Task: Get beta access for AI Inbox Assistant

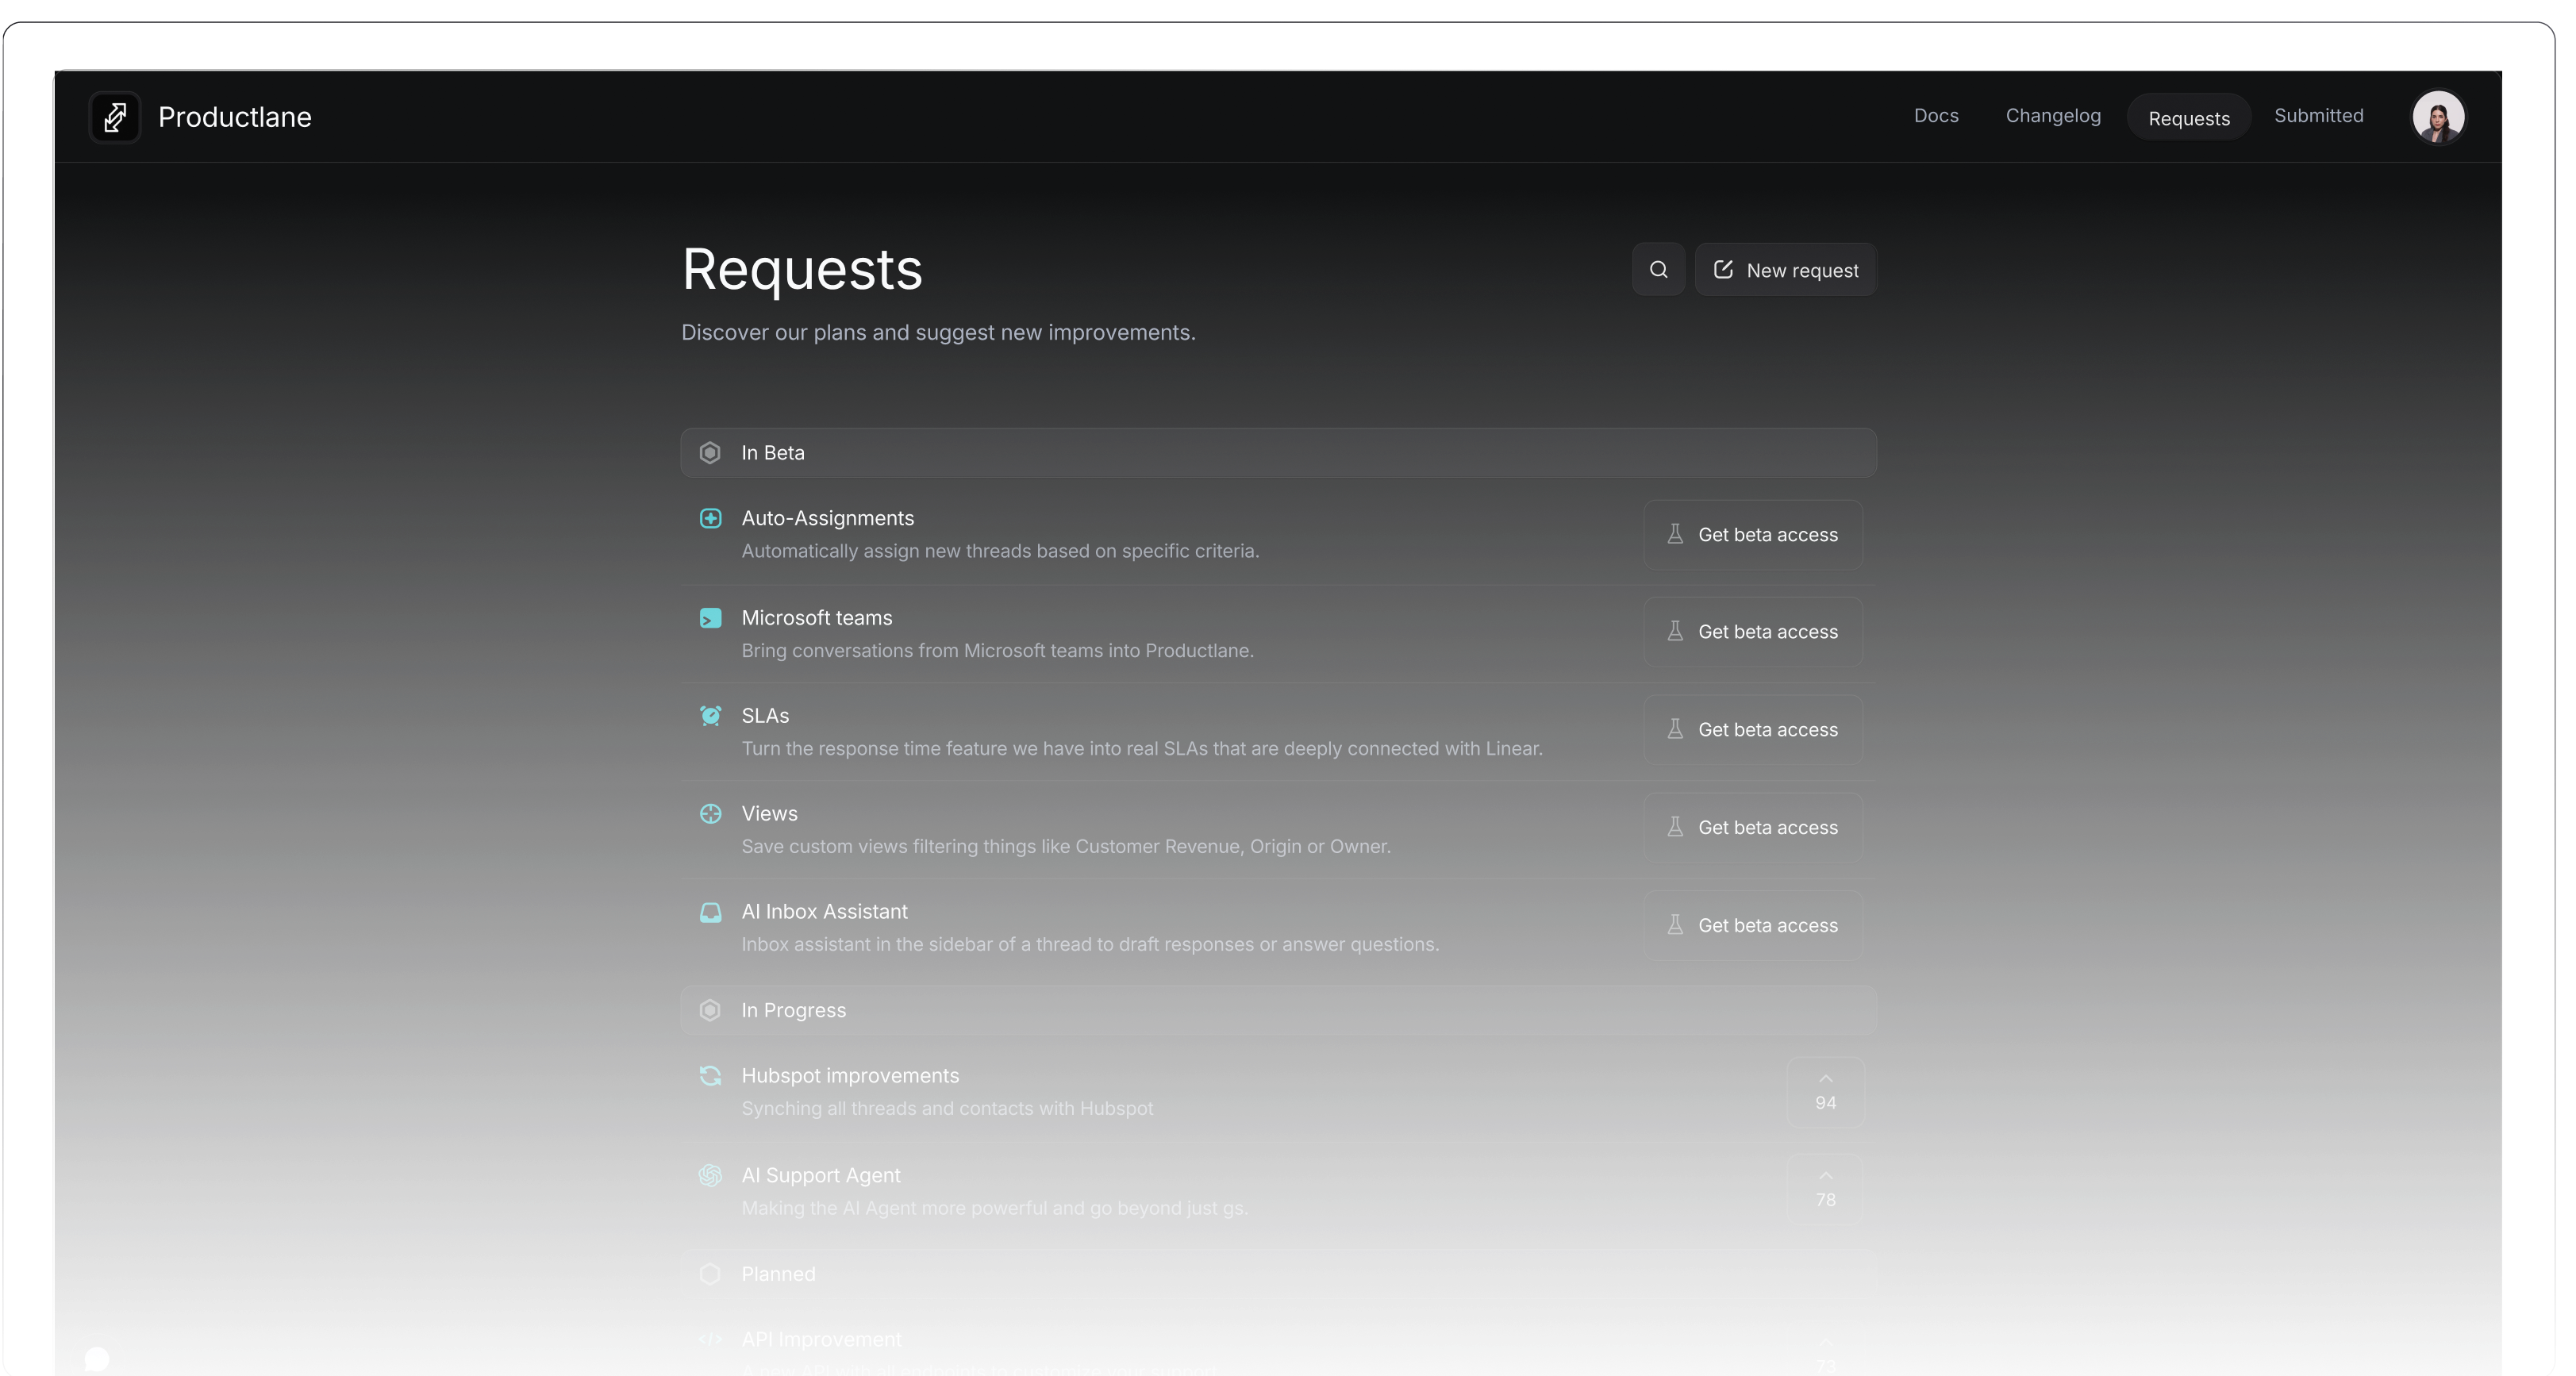Action: click(1753, 926)
